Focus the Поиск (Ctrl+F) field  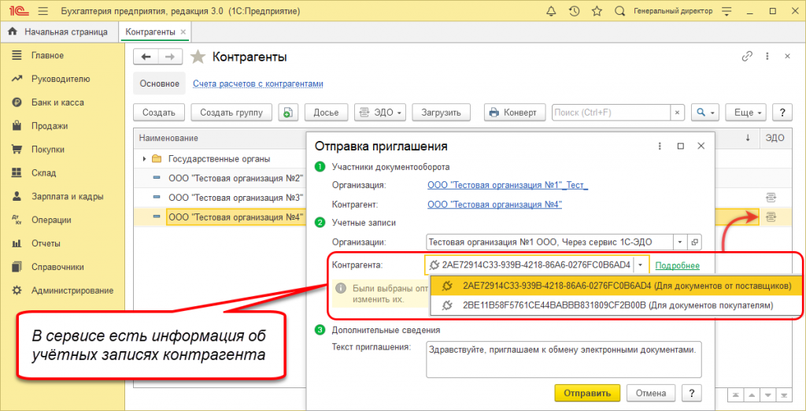tap(611, 112)
